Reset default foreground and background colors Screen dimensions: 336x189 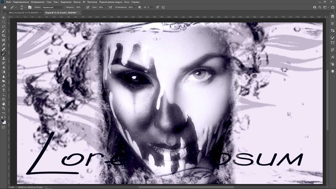[x=2, y=117]
